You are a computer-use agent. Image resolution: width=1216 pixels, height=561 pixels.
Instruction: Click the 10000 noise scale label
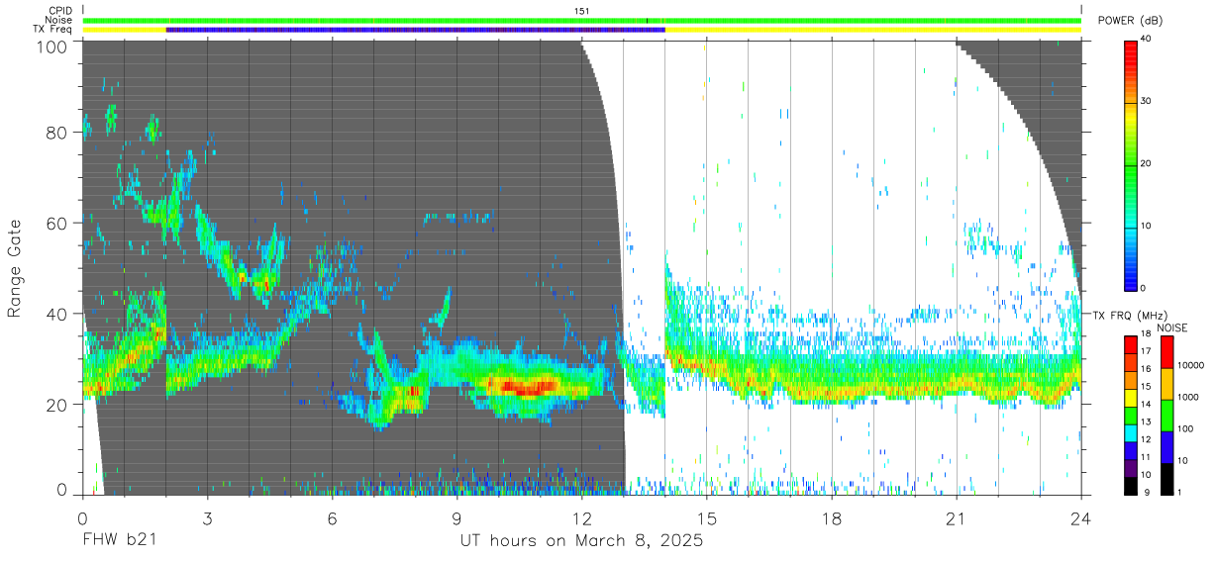click(x=1189, y=365)
